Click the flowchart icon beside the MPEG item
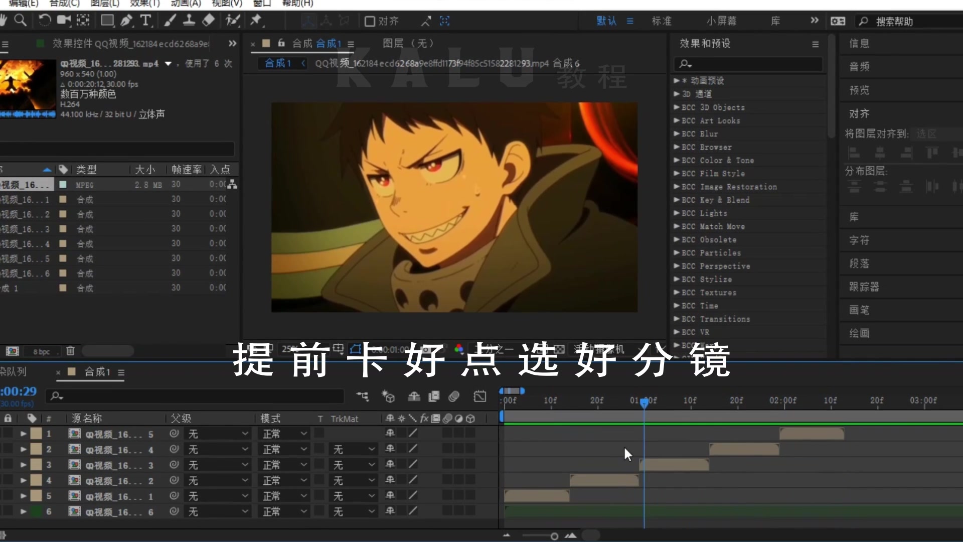The height and width of the screenshot is (542, 963). click(232, 185)
